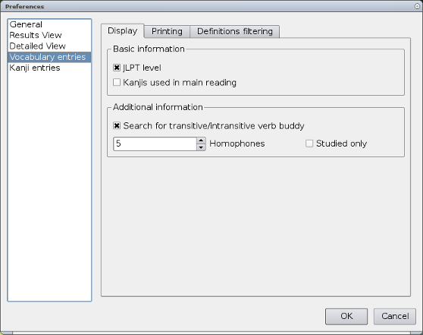This screenshot has height=335, width=423.
Task: Toggle Search for transitive/intransitive verb buddy
Action: pos(117,126)
